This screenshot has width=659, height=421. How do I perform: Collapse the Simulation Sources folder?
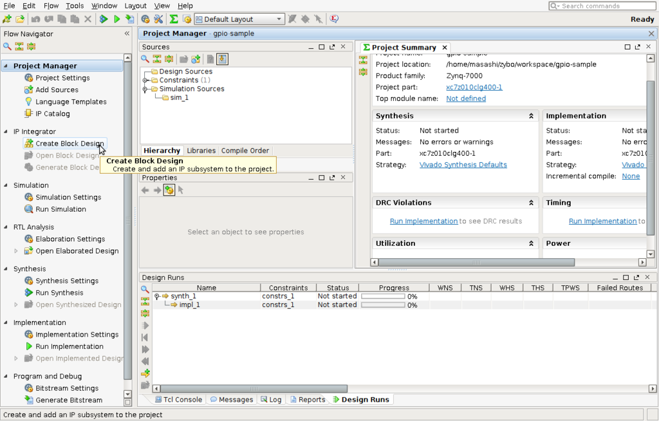pyautogui.click(x=145, y=89)
